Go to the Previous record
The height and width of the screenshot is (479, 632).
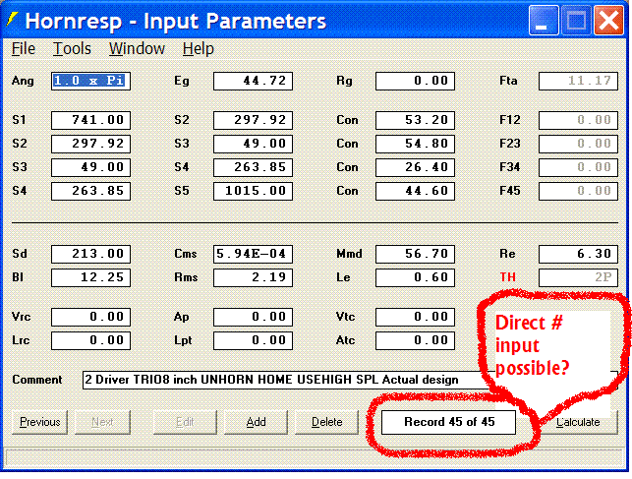40,422
